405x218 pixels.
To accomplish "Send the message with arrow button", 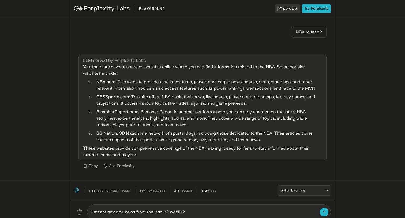I will pyautogui.click(x=324, y=212).
